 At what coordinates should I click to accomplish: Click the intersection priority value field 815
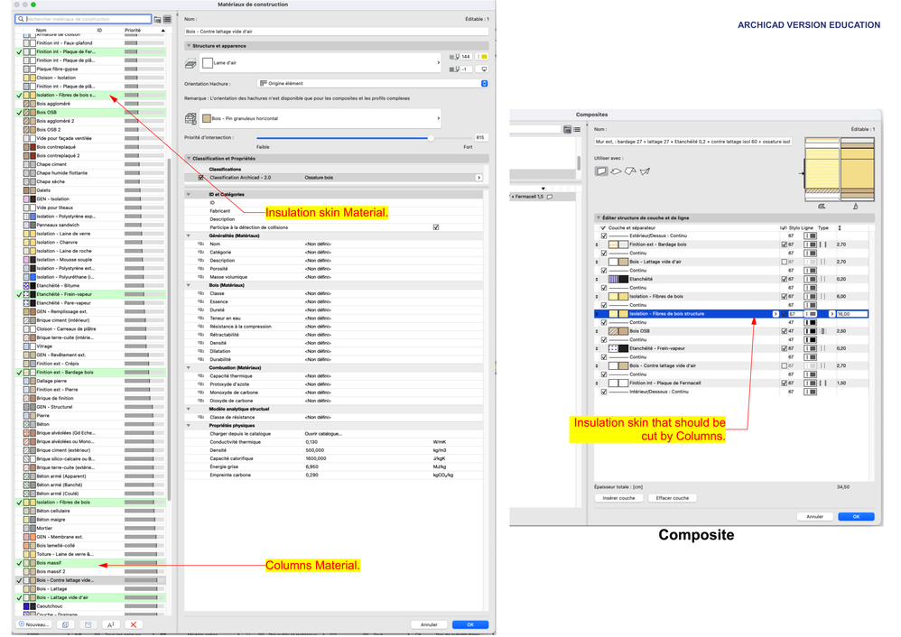480,138
